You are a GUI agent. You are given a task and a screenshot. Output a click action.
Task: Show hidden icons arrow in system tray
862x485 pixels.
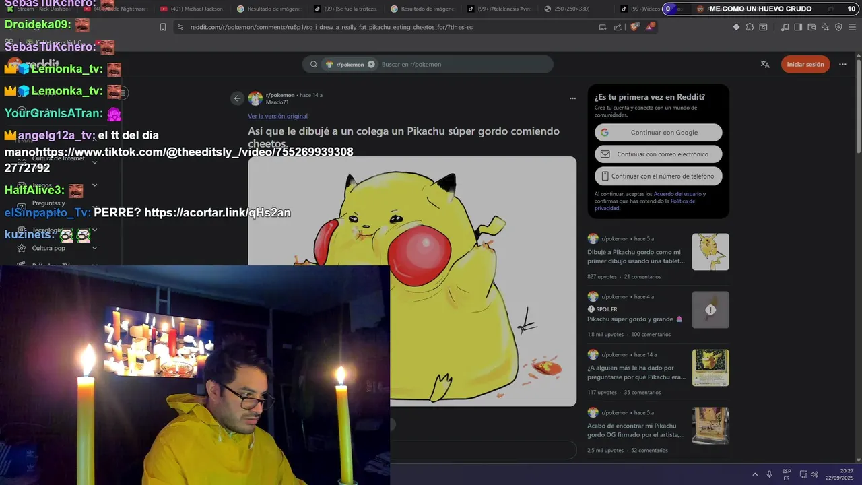pyautogui.click(x=755, y=474)
